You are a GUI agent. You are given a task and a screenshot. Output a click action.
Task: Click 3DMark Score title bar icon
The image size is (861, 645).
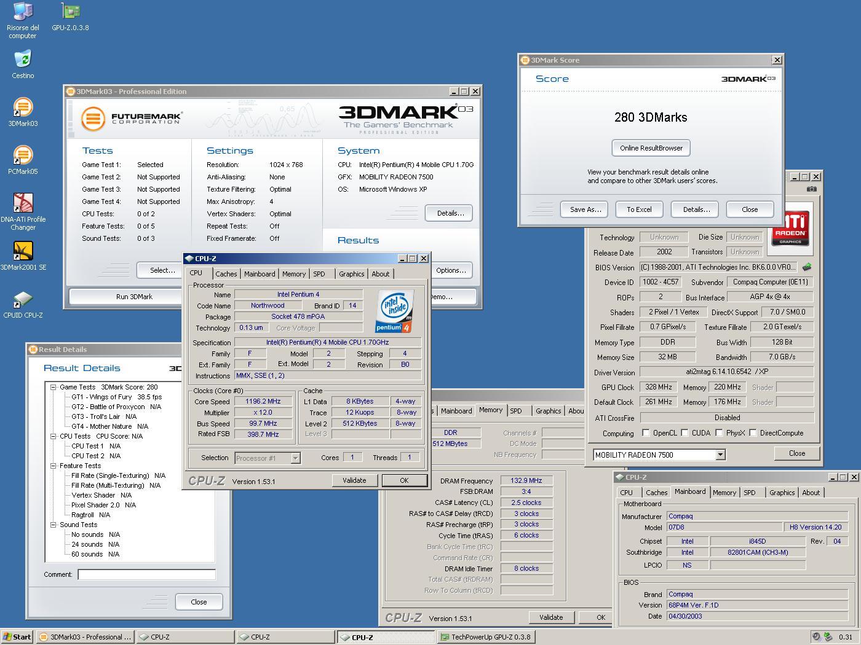(525, 60)
